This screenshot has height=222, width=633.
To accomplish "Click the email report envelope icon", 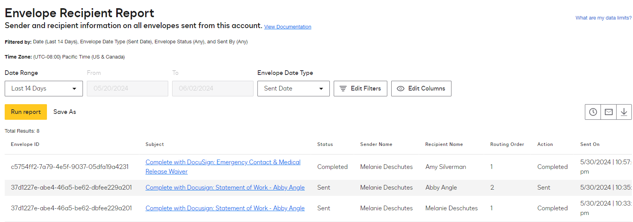I will [608, 112].
